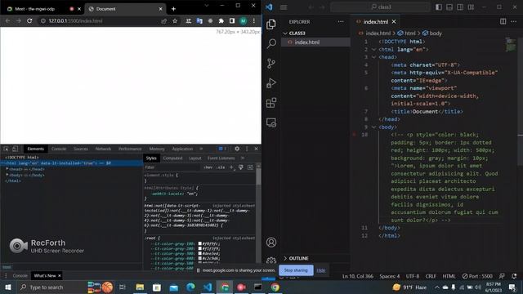Viewport: 523px width, 294px height.
Task: Collapse CLASS3 folder in Explorer
Action: click(285, 33)
